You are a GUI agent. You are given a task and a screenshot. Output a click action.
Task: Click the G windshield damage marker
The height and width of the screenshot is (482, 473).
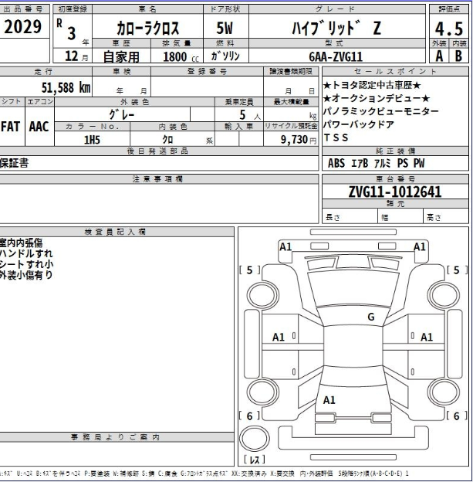370,317
